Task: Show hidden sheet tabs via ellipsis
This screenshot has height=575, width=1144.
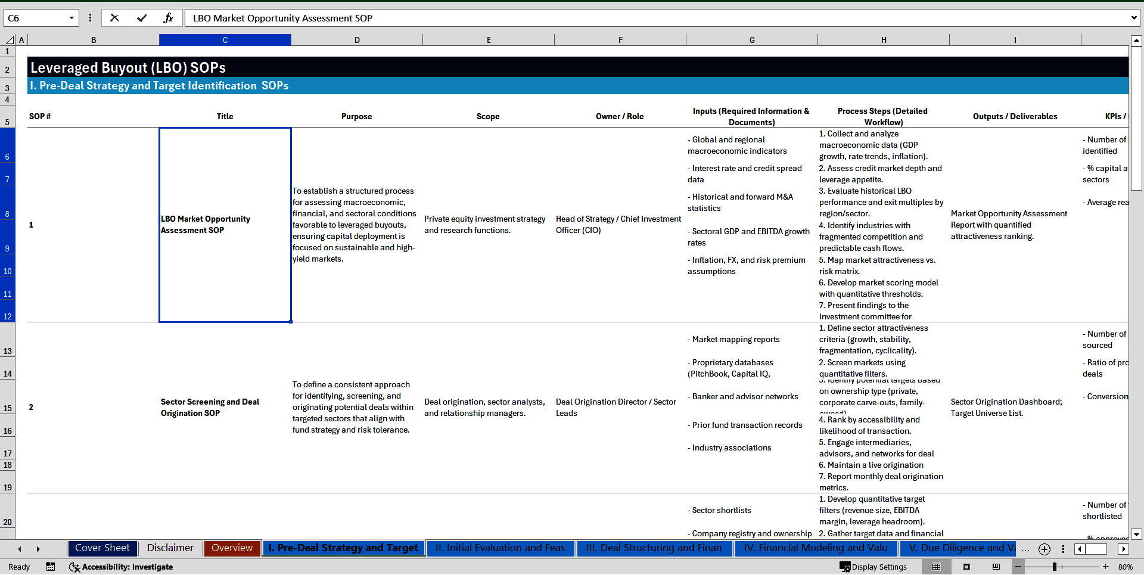Action: pos(1025,549)
